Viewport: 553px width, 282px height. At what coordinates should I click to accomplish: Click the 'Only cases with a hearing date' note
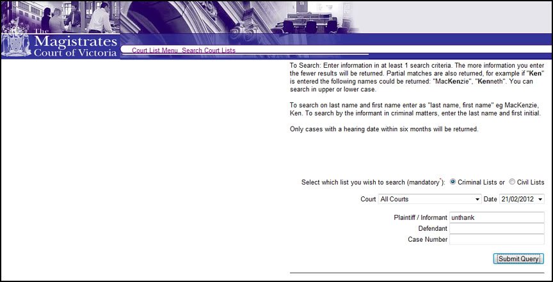point(384,129)
